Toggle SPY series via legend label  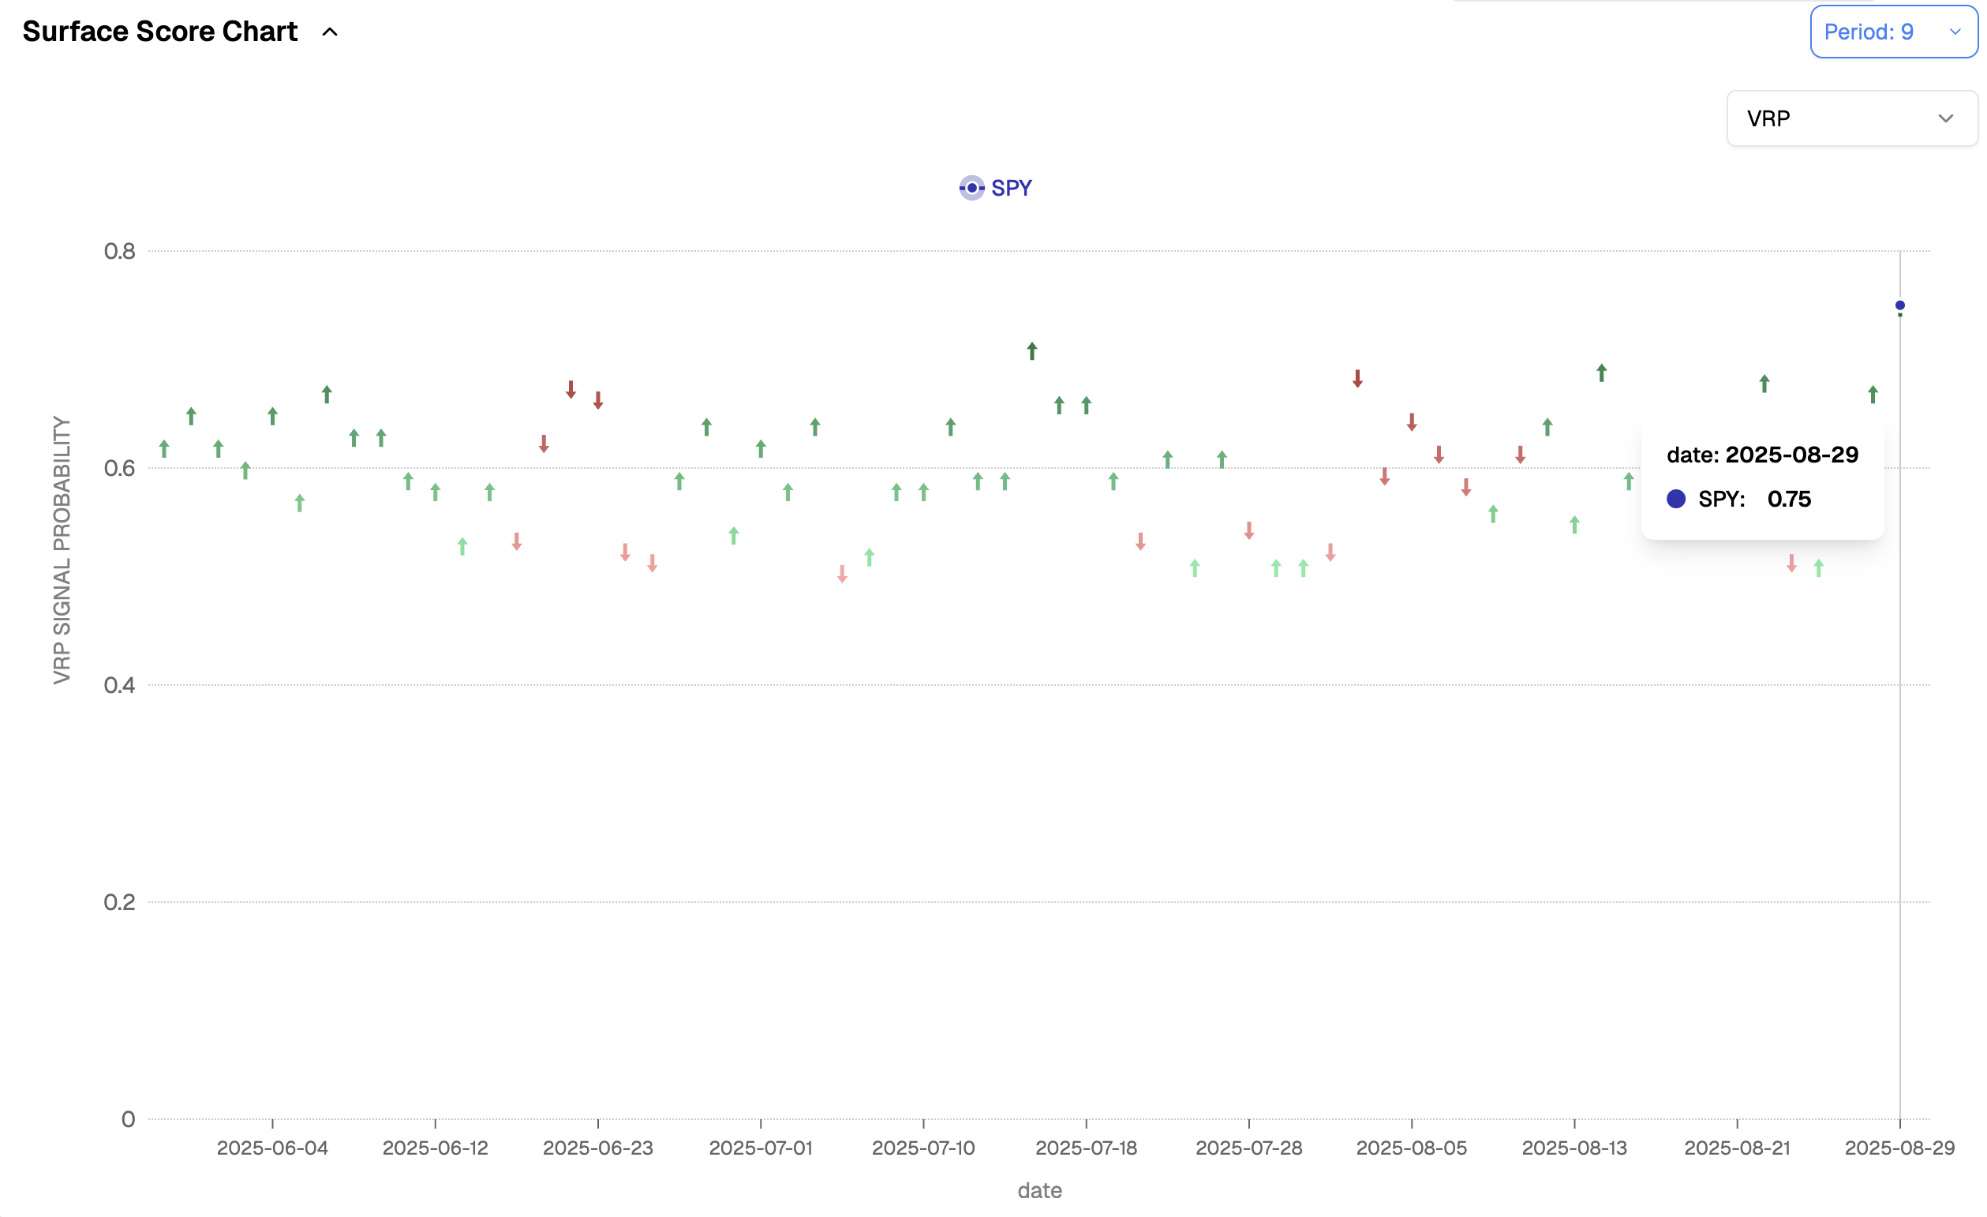click(x=1011, y=188)
